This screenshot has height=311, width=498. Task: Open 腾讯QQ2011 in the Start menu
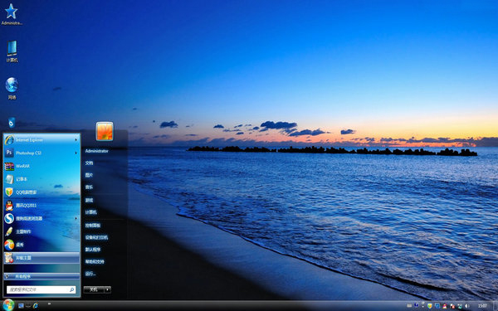[41, 206]
